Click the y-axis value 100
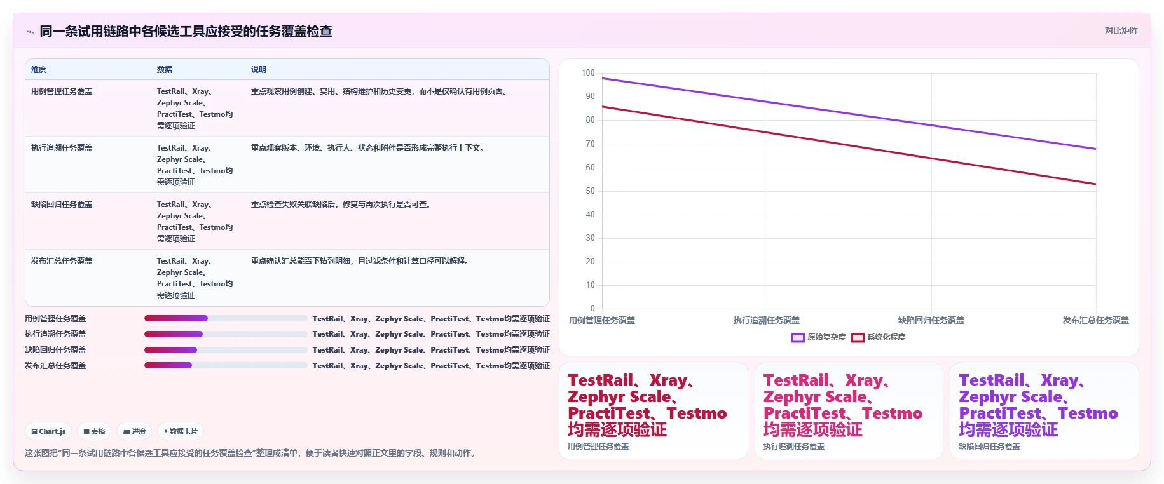The image size is (1164, 484). [x=588, y=73]
